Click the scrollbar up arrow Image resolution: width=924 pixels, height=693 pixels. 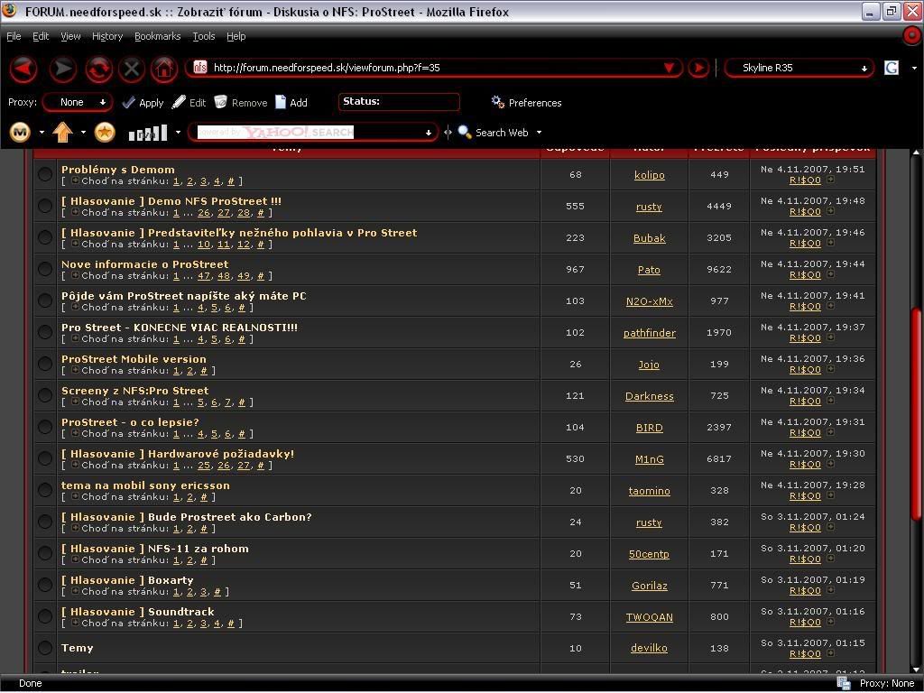pos(916,152)
